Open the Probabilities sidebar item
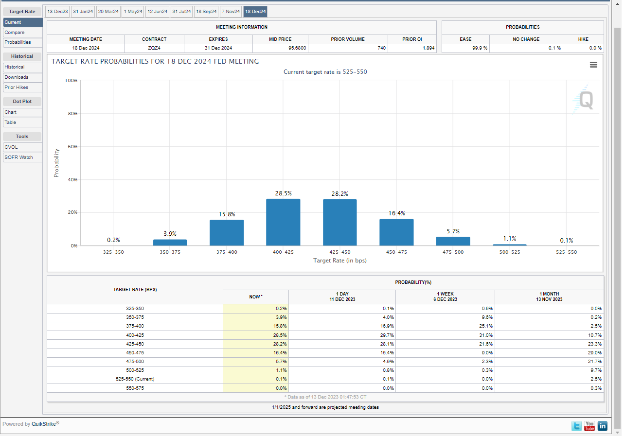Screen dimensions: 625x436 point(23,42)
